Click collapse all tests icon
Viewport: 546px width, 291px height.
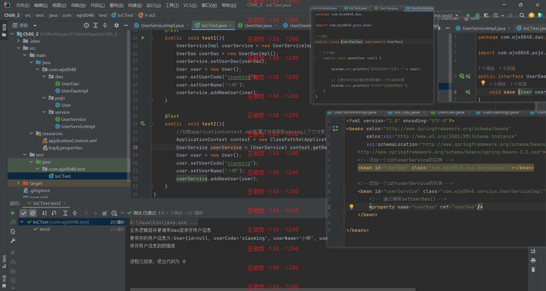[75, 213]
